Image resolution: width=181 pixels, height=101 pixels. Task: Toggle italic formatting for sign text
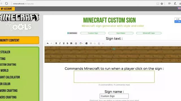pos(60,43)
